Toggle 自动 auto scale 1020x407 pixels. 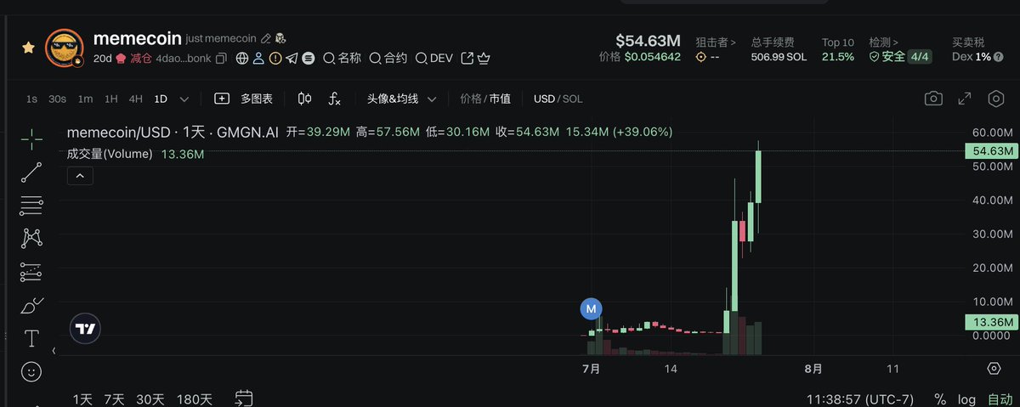point(1000,399)
